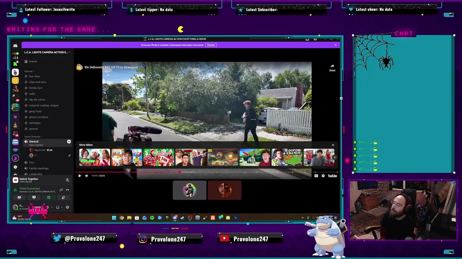Toggle noise suppression in voice connected bar
The width and height of the screenshot is (462, 259).
coord(61,190)
